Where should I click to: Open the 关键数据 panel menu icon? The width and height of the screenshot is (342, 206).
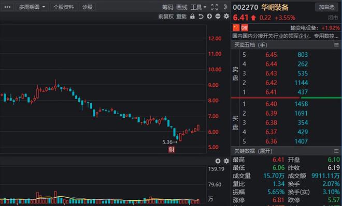(x=336, y=151)
